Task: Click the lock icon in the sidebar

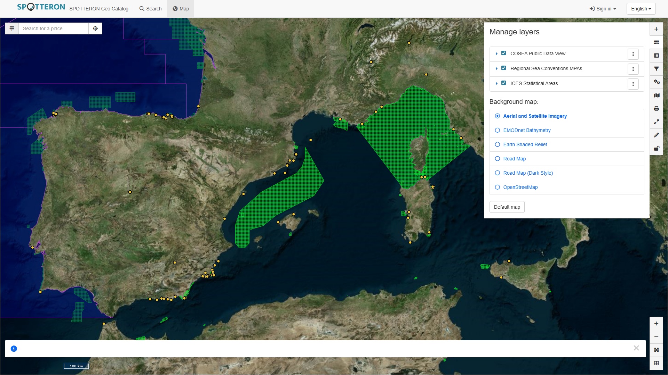Action: click(x=657, y=149)
